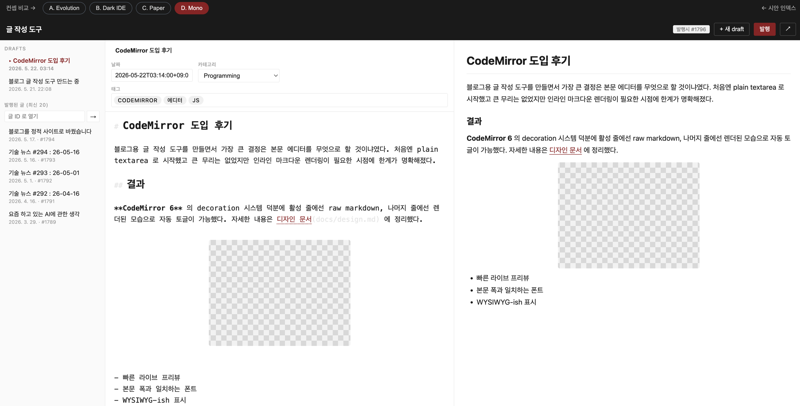The width and height of the screenshot is (800, 406).
Task: Select the 에디터 tag chip
Action: click(x=175, y=101)
